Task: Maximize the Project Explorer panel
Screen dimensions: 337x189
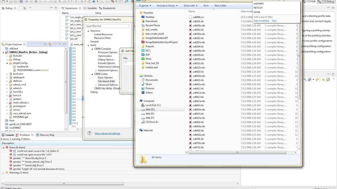Action: coord(64,44)
